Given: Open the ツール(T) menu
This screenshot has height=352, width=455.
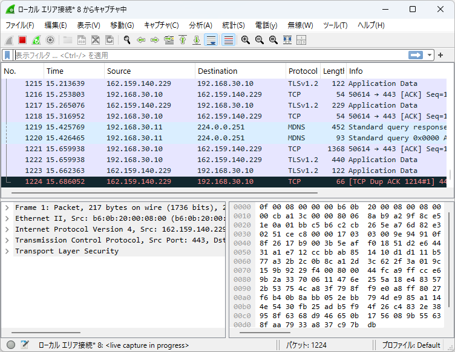Looking at the screenshot, I should 335,25.
